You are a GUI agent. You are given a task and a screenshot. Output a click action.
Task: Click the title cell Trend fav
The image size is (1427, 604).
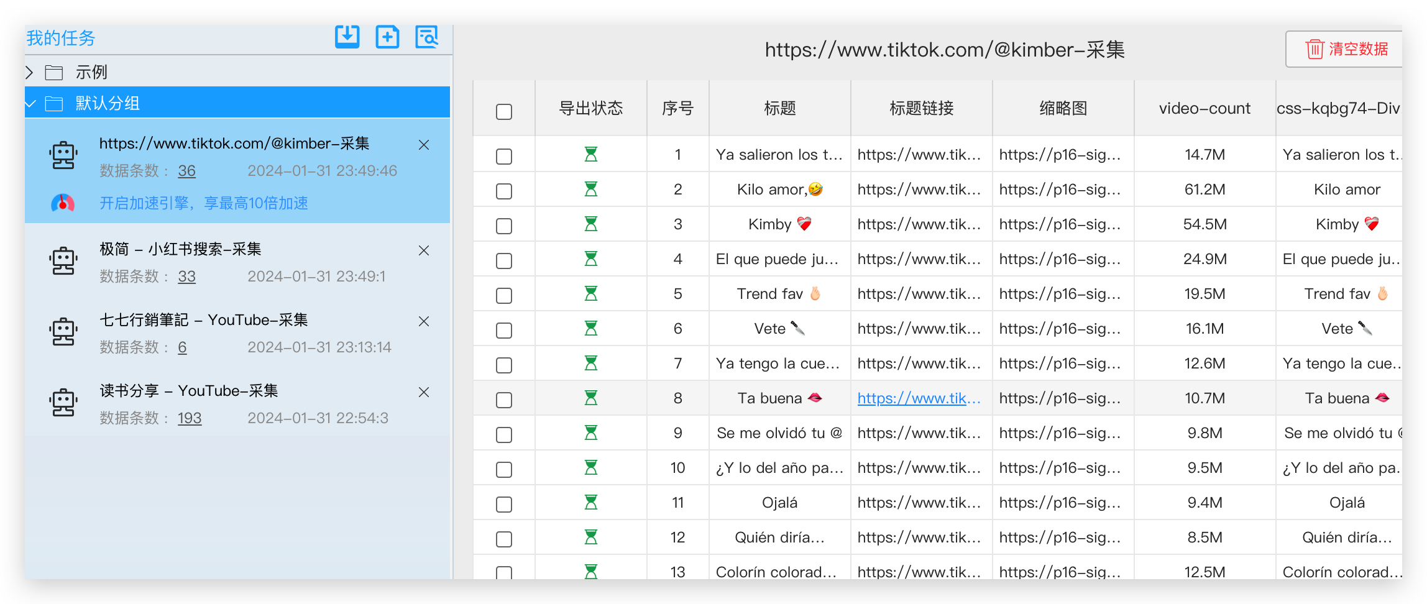click(780, 294)
